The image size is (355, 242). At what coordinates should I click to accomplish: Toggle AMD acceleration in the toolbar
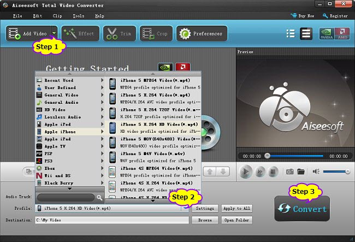[x=342, y=34]
